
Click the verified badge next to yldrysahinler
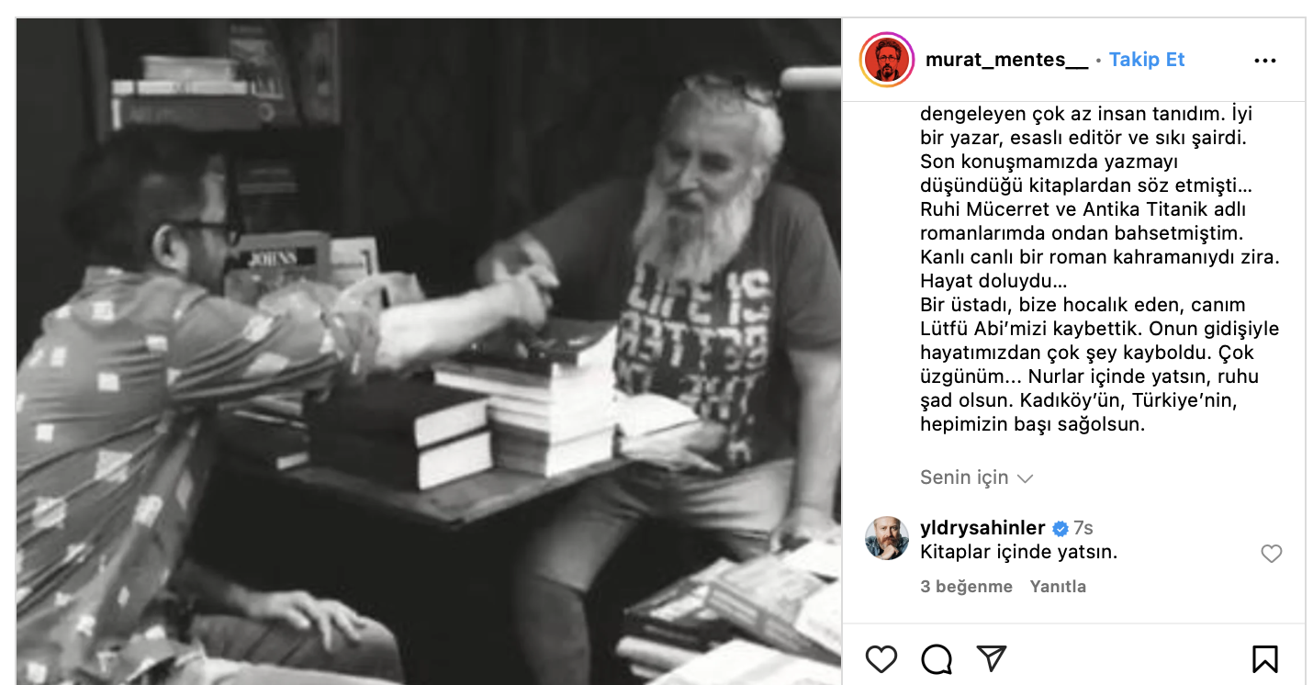tap(1060, 529)
